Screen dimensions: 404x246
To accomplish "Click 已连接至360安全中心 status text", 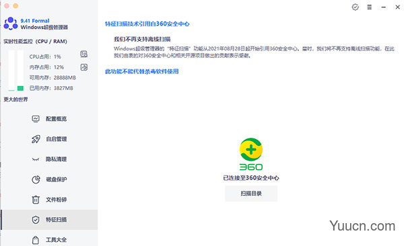I will pyautogui.click(x=251, y=178).
